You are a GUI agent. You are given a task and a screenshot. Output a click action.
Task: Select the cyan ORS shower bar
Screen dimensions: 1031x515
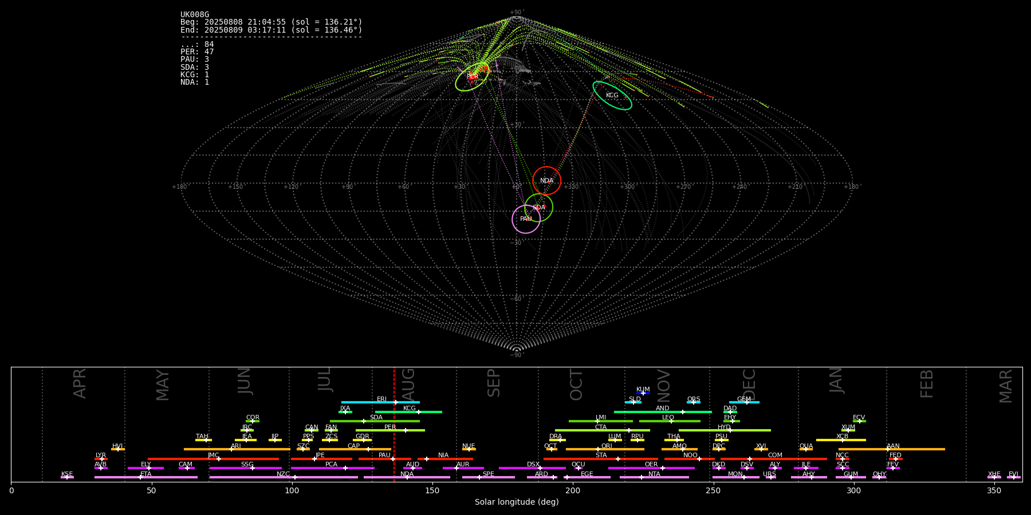(x=694, y=402)
